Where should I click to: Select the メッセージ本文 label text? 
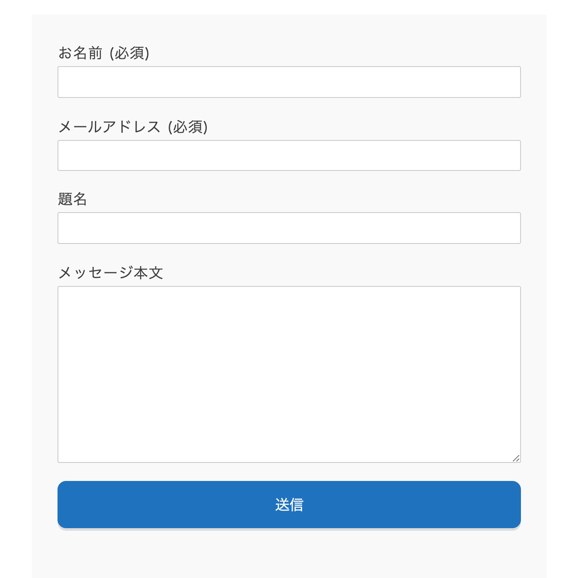tap(112, 272)
